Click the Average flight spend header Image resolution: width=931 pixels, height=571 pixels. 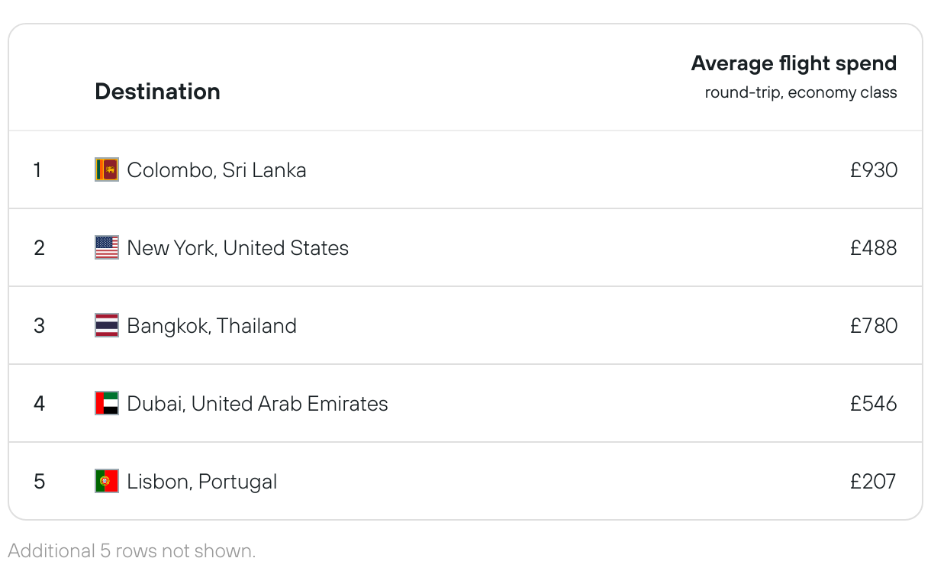pos(794,63)
